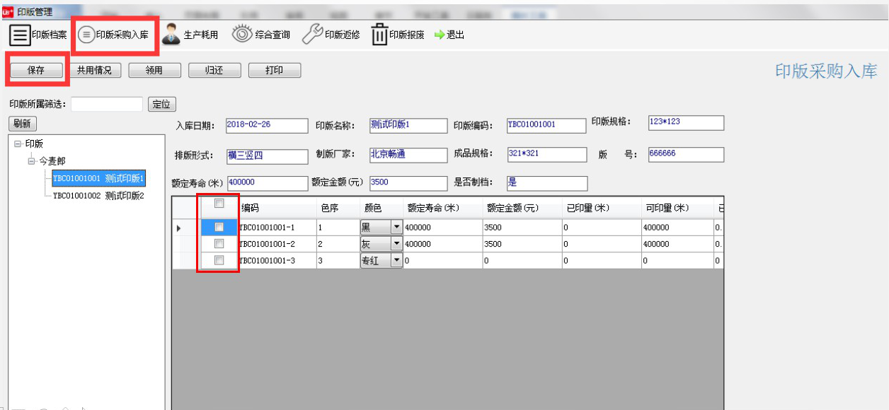Image resolution: width=889 pixels, height=410 pixels.
Task: Open 印版档案 list icon in toolbar
Action: (x=20, y=35)
